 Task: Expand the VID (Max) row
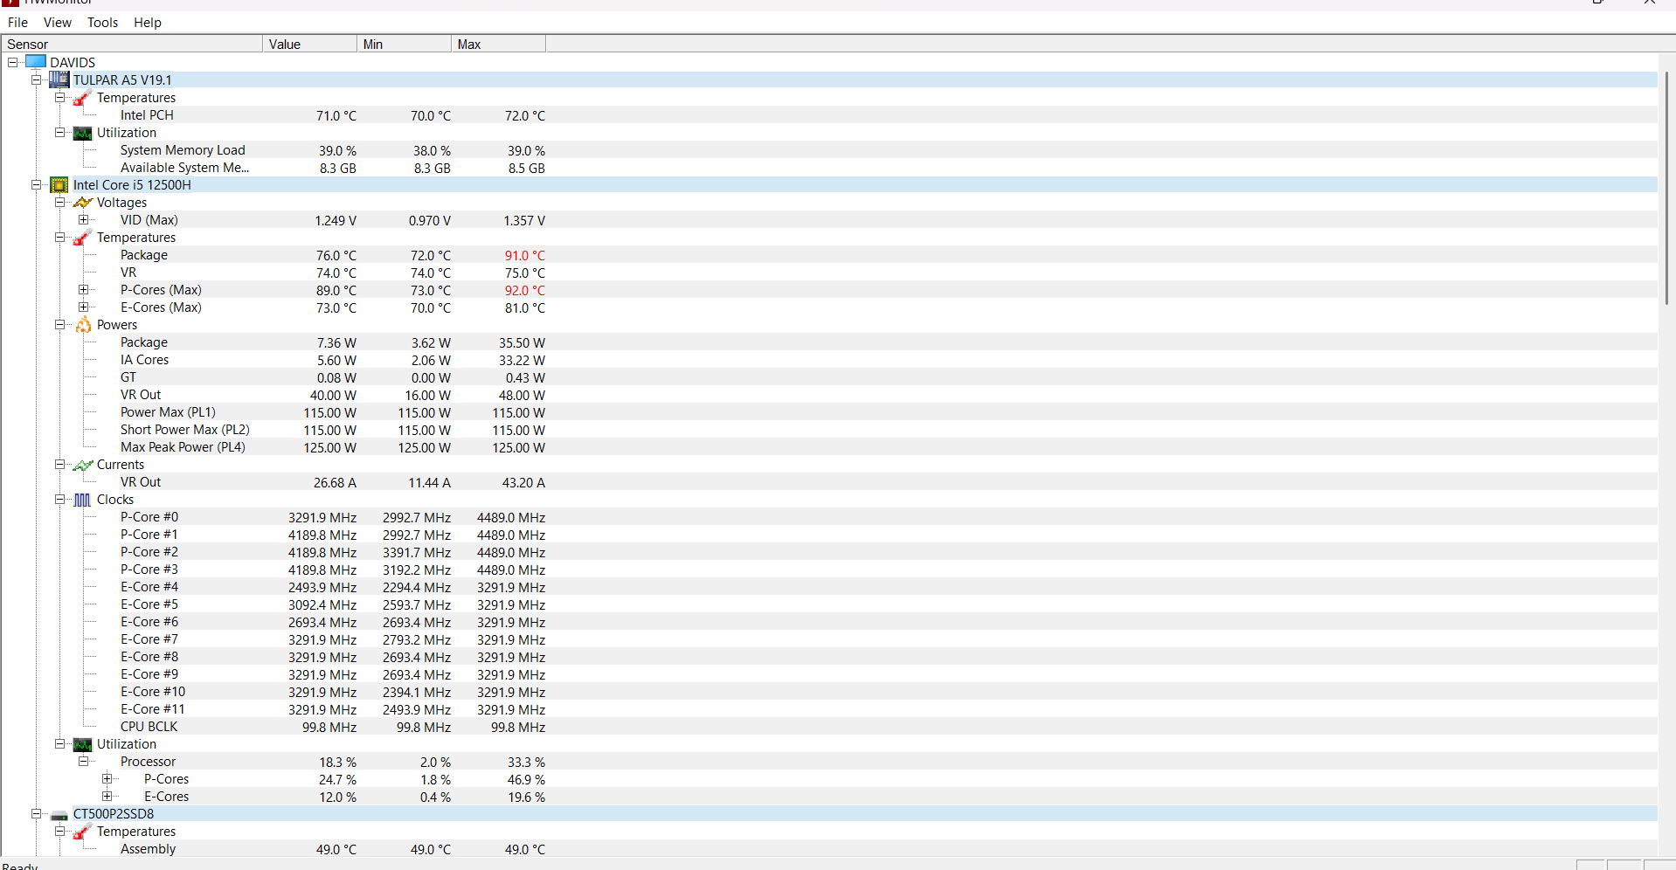[x=83, y=220]
